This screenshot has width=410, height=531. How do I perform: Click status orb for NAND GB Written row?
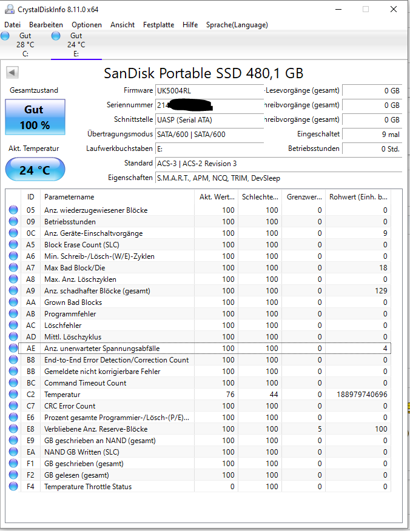pyautogui.click(x=13, y=452)
